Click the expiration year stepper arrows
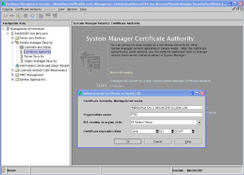The width and height of the screenshot is (244, 175). 193,131
